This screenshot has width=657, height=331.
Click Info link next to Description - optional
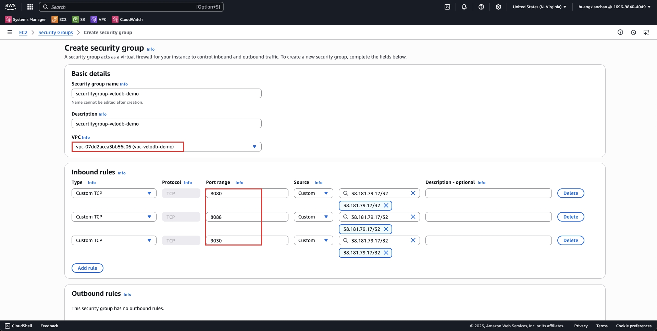481,183
